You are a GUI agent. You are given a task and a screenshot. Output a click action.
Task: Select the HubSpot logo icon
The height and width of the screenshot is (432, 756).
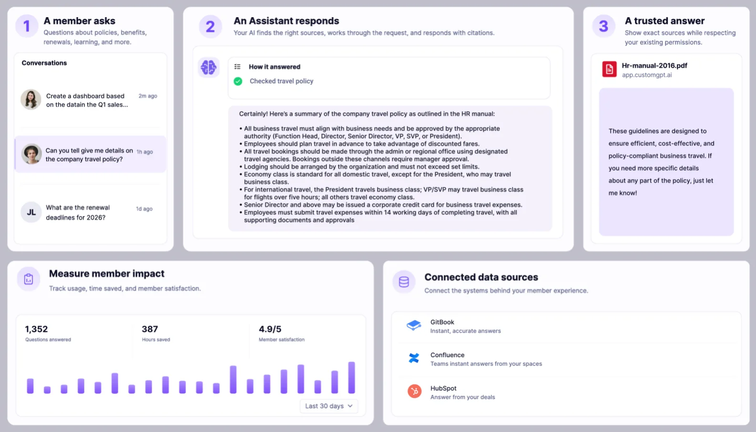pyautogui.click(x=414, y=391)
